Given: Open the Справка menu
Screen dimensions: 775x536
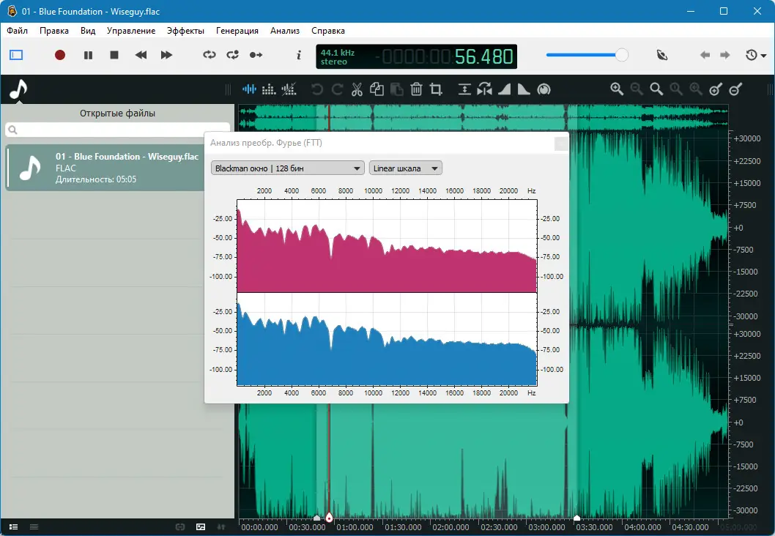Looking at the screenshot, I should pos(328,31).
